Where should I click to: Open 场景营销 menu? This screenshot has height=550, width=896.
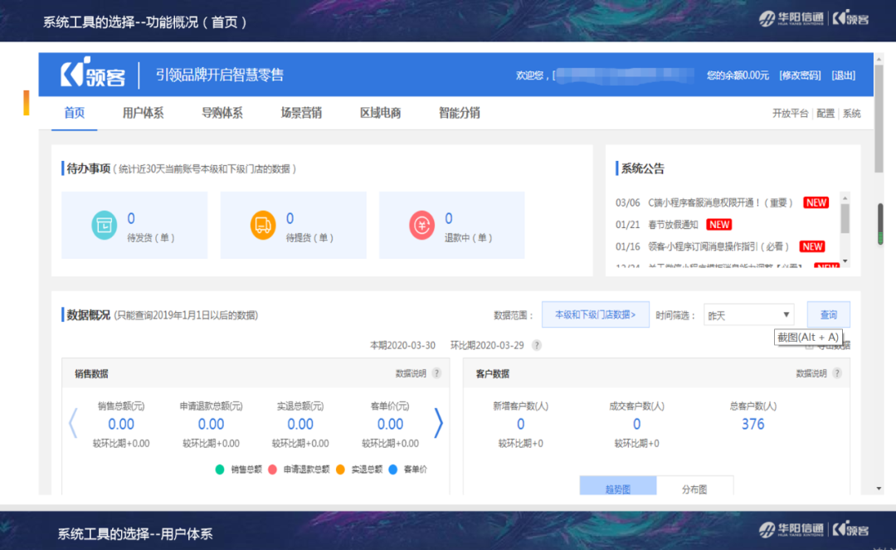pyautogui.click(x=301, y=113)
